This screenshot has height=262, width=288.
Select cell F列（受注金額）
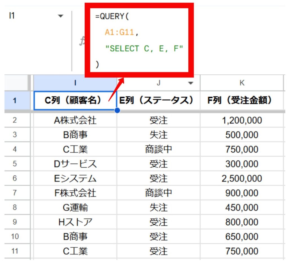(242, 101)
